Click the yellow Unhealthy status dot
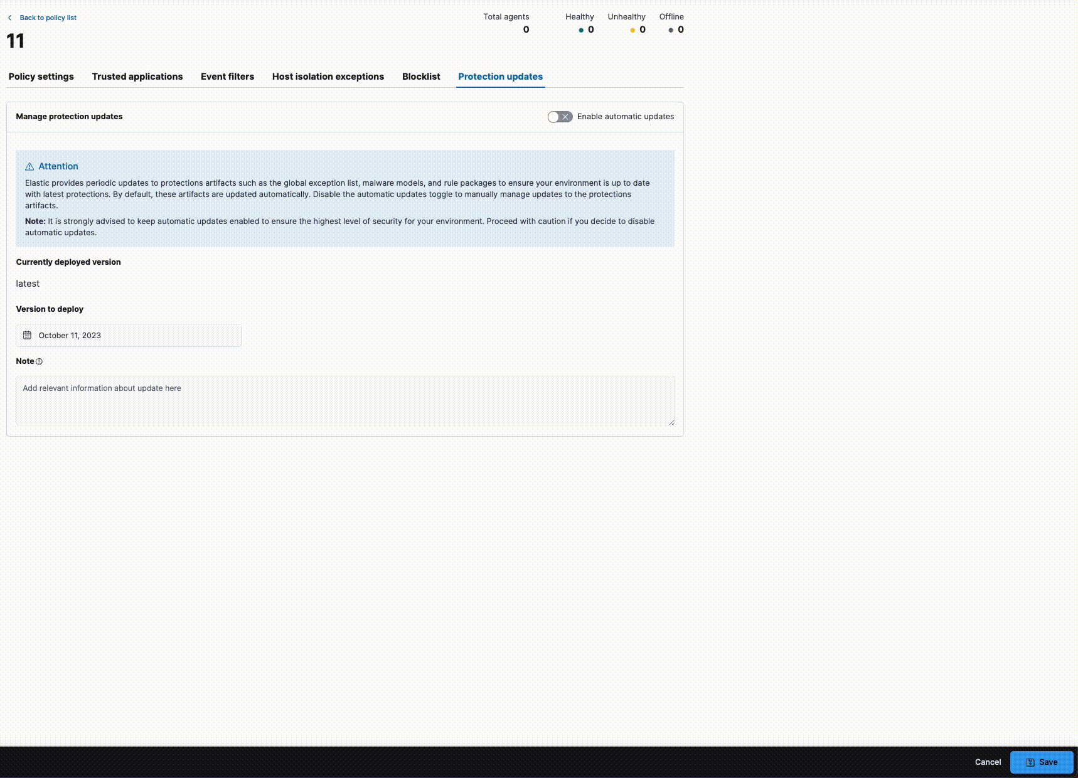 [632, 29]
